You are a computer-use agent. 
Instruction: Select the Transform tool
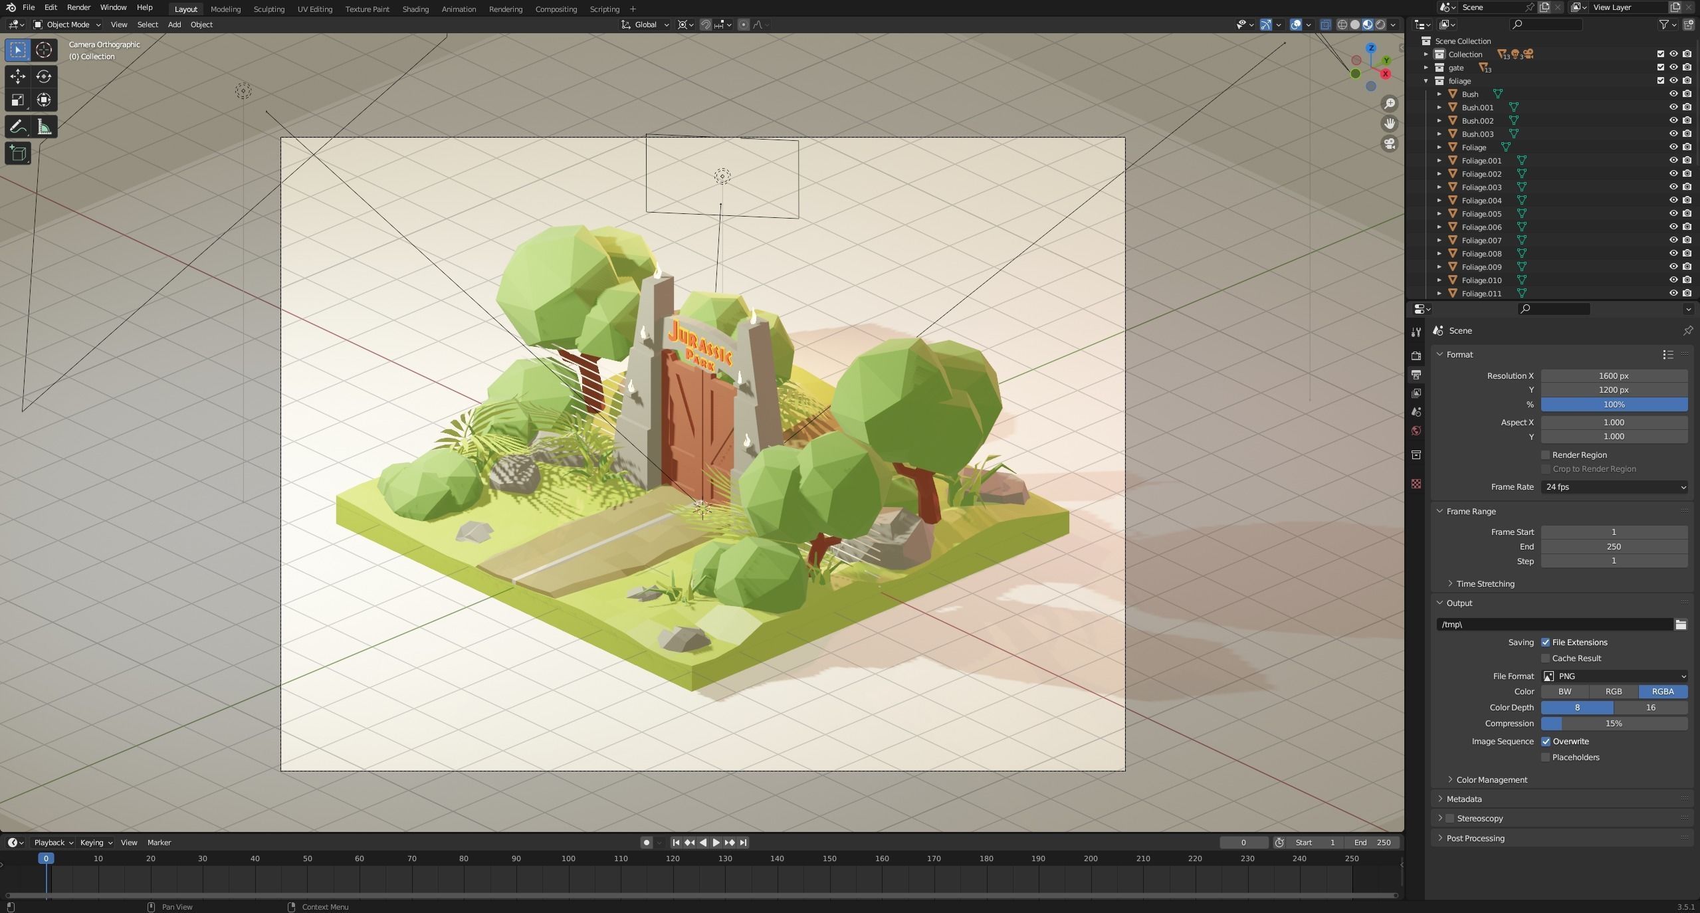tap(44, 100)
